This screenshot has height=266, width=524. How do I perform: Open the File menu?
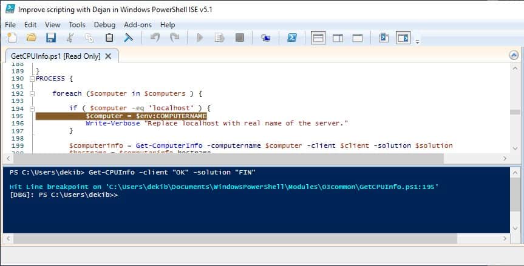pyautogui.click(x=10, y=25)
